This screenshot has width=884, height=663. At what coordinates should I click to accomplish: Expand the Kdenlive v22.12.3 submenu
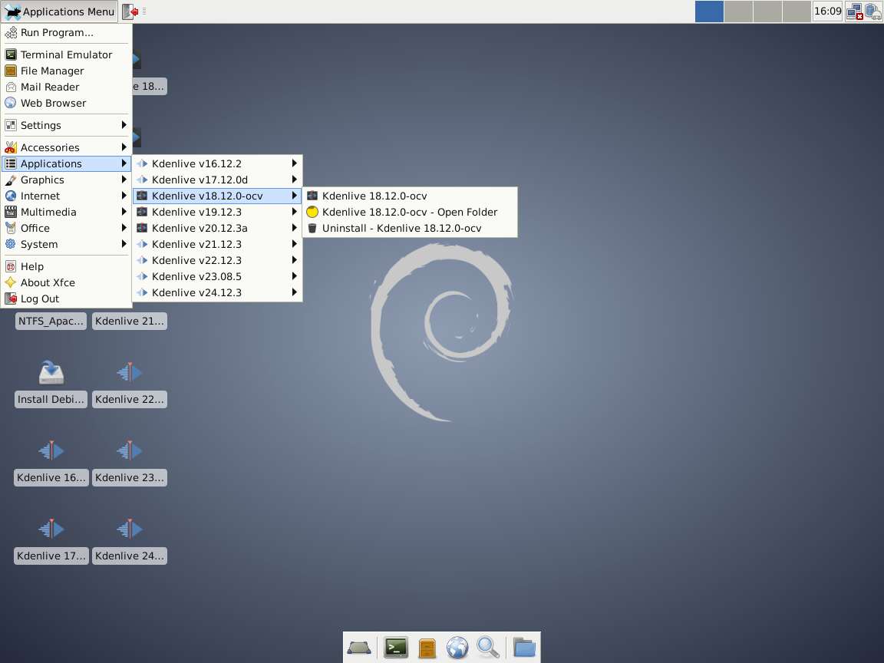[x=217, y=260]
